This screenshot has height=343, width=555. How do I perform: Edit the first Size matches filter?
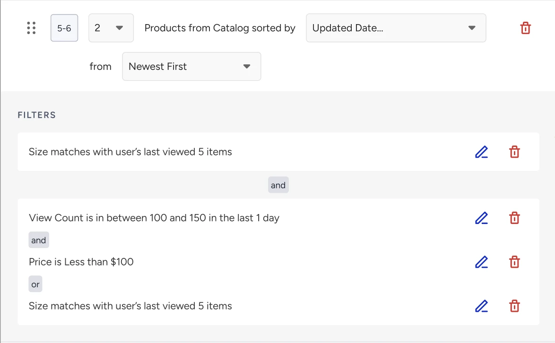pyautogui.click(x=481, y=152)
